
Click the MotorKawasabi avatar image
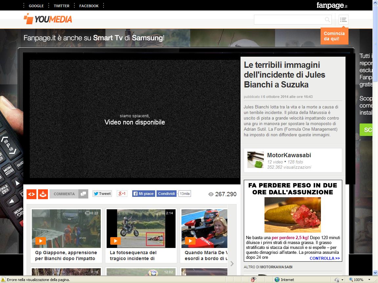point(256,160)
